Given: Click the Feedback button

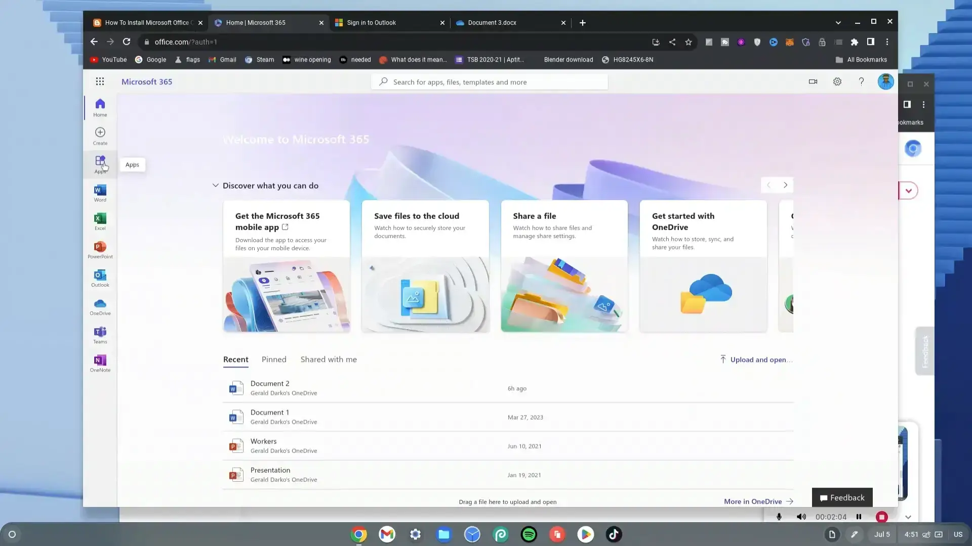Looking at the screenshot, I should [842, 497].
